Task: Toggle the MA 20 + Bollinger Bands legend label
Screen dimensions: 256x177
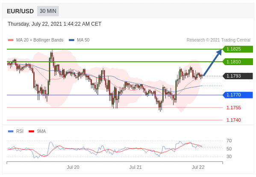Action: pyautogui.click(x=40, y=40)
